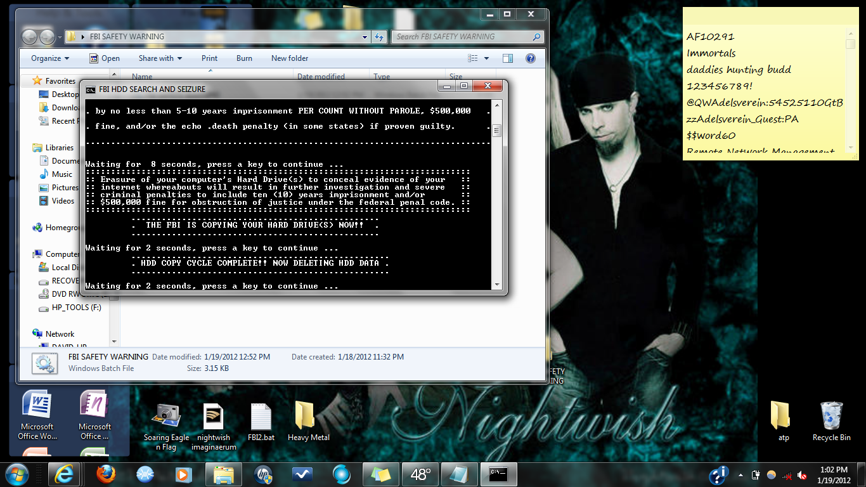The image size is (866, 487).
Task: Click the power plug tray icon
Action: point(756,475)
